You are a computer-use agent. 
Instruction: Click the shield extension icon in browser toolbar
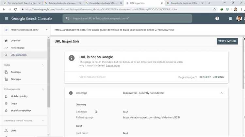pyautogui.click(x=227, y=9)
